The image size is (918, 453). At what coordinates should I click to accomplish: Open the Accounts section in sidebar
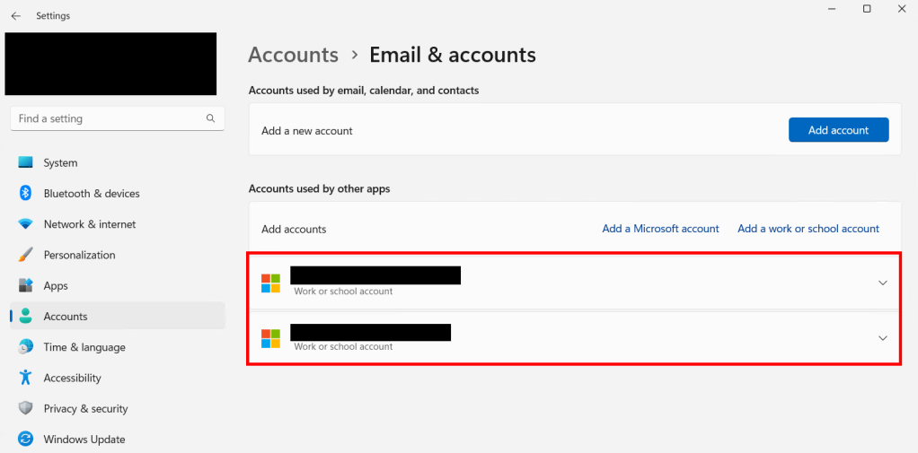pyautogui.click(x=66, y=317)
